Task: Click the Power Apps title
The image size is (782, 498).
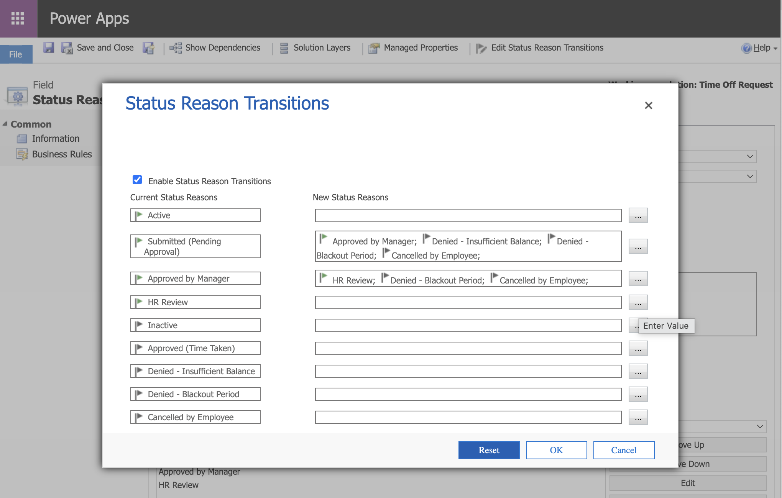Action: [89, 18]
